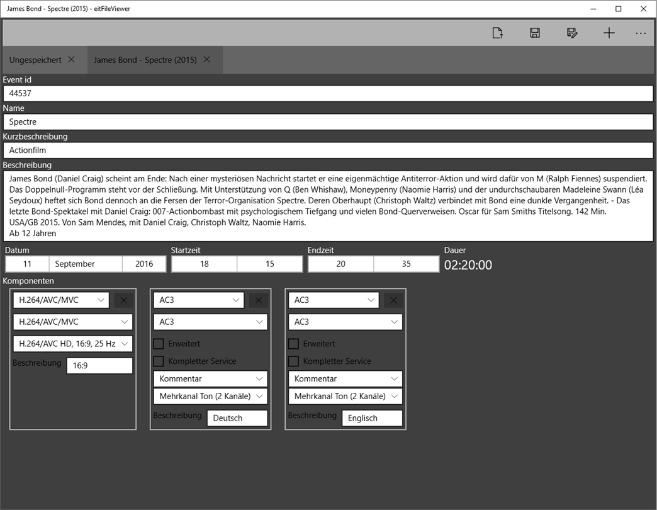This screenshot has height=510, width=657.
Task: Open Mehrkanal Ton dropdown in Deutsch component
Action: pos(210,397)
